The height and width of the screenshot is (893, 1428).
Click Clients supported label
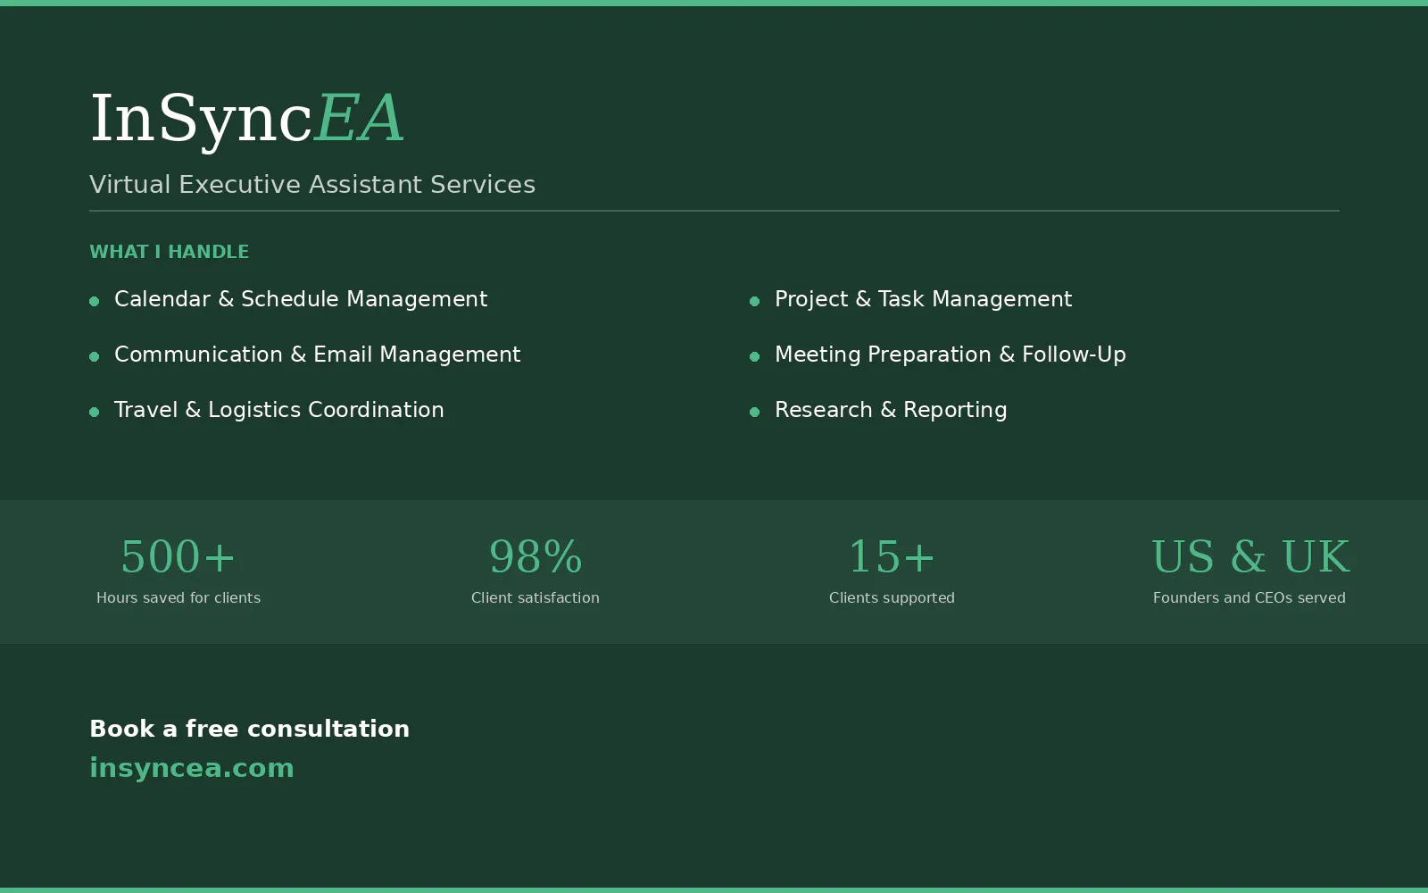pyautogui.click(x=892, y=598)
